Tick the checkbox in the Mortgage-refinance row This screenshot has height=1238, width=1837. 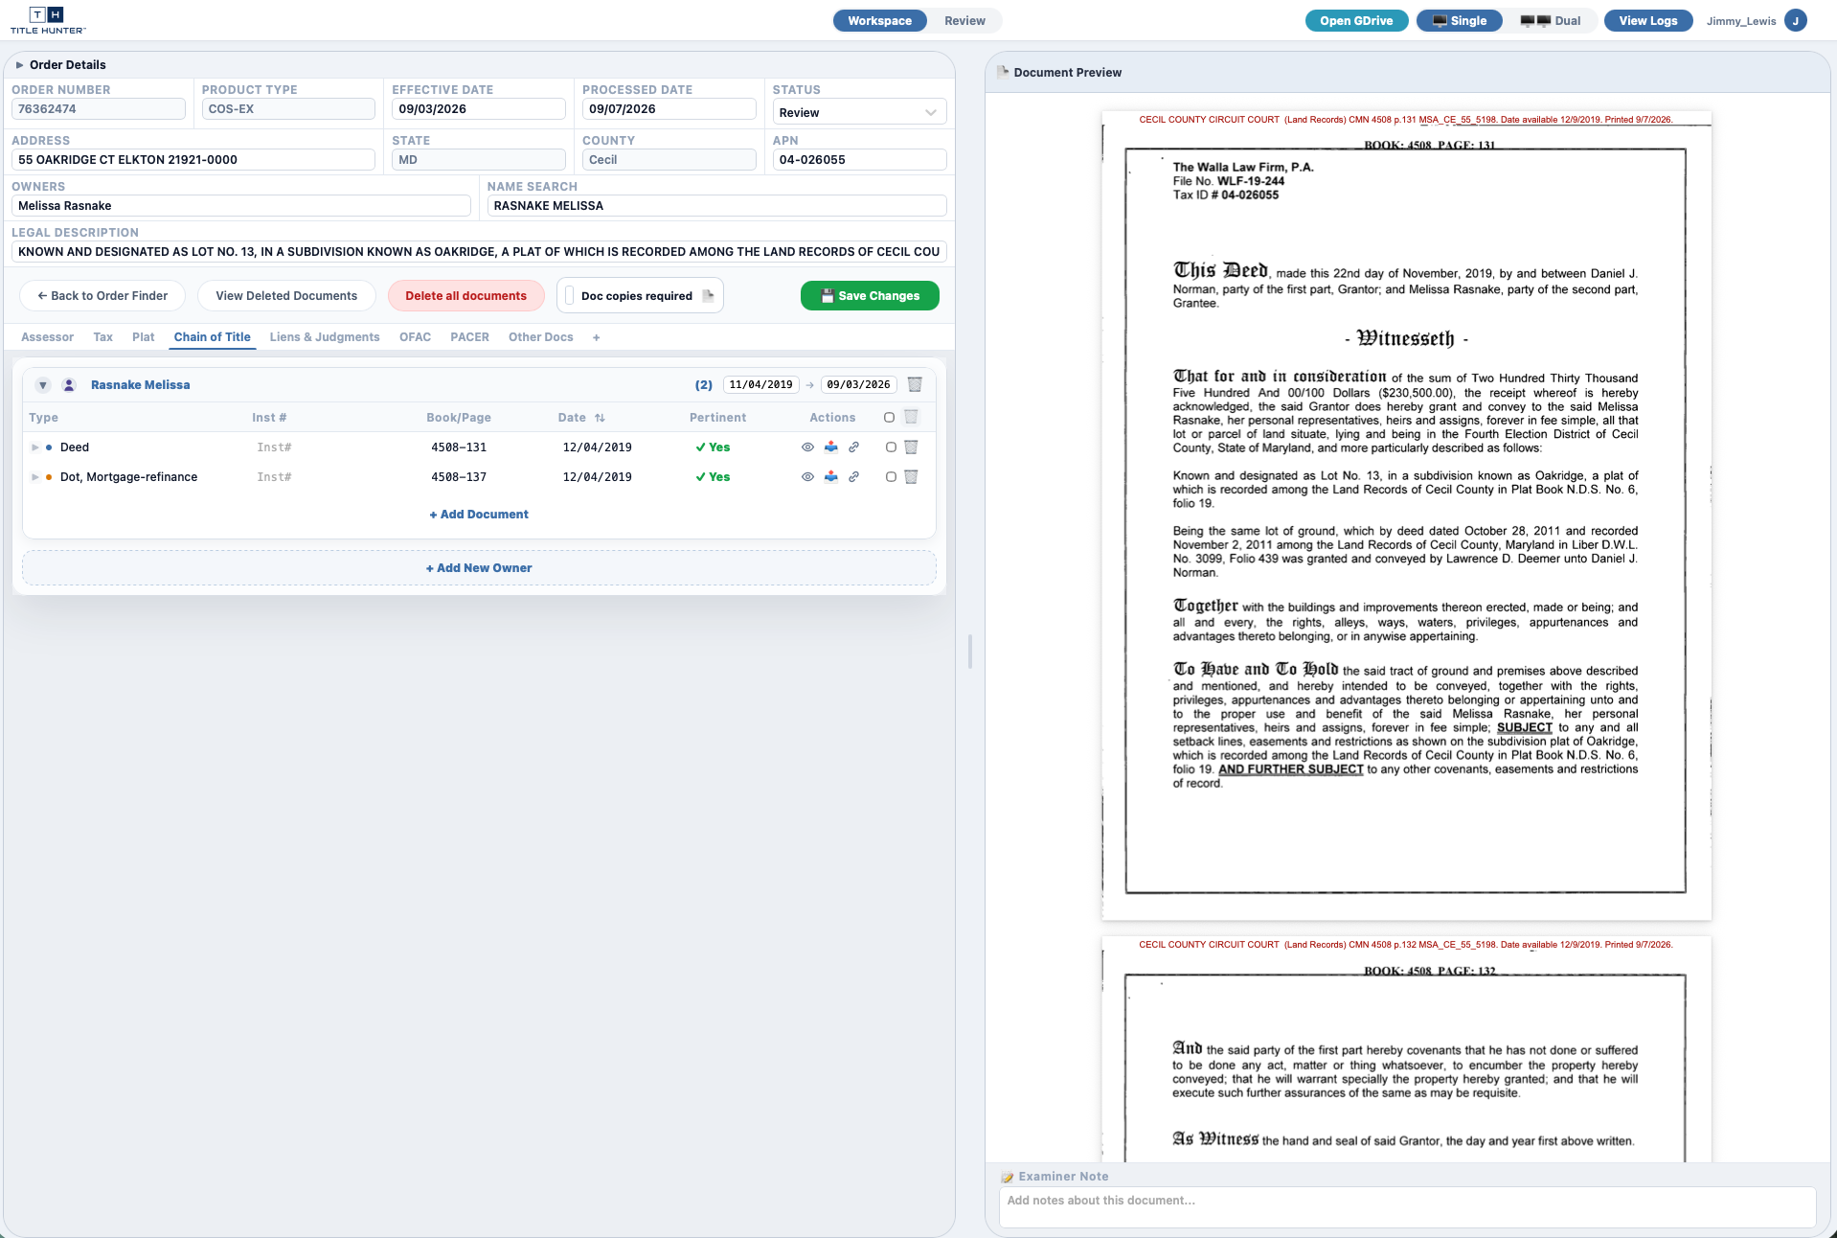click(x=891, y=477)
